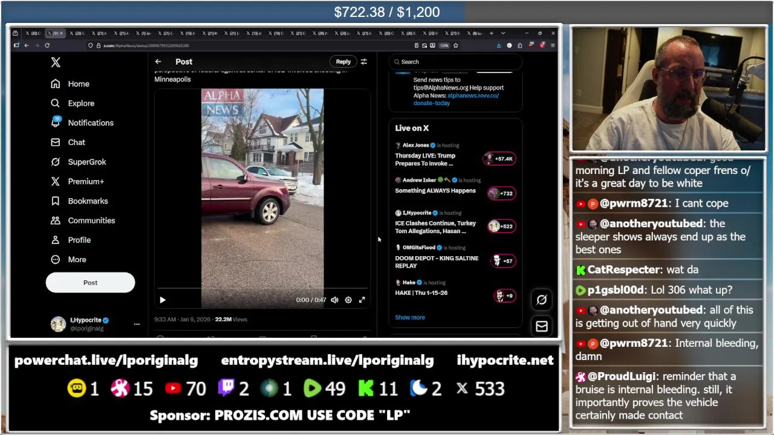774x435 pixels.
Task: Open browser downloads panel
Action: pos(499,45)
